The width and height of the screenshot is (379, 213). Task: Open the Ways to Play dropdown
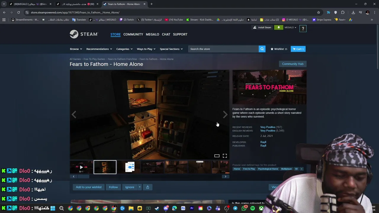(146, 49)
